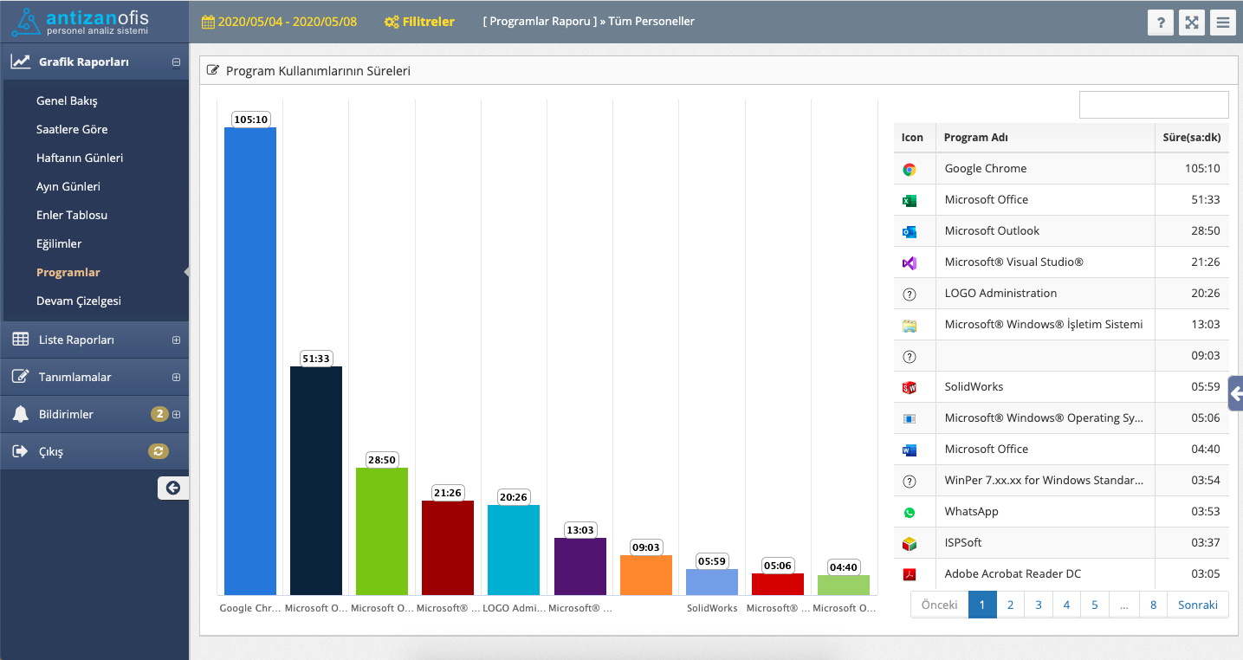Click Sonraki for next page
Screen dimensions: 1243x660
pos(1198,605)
